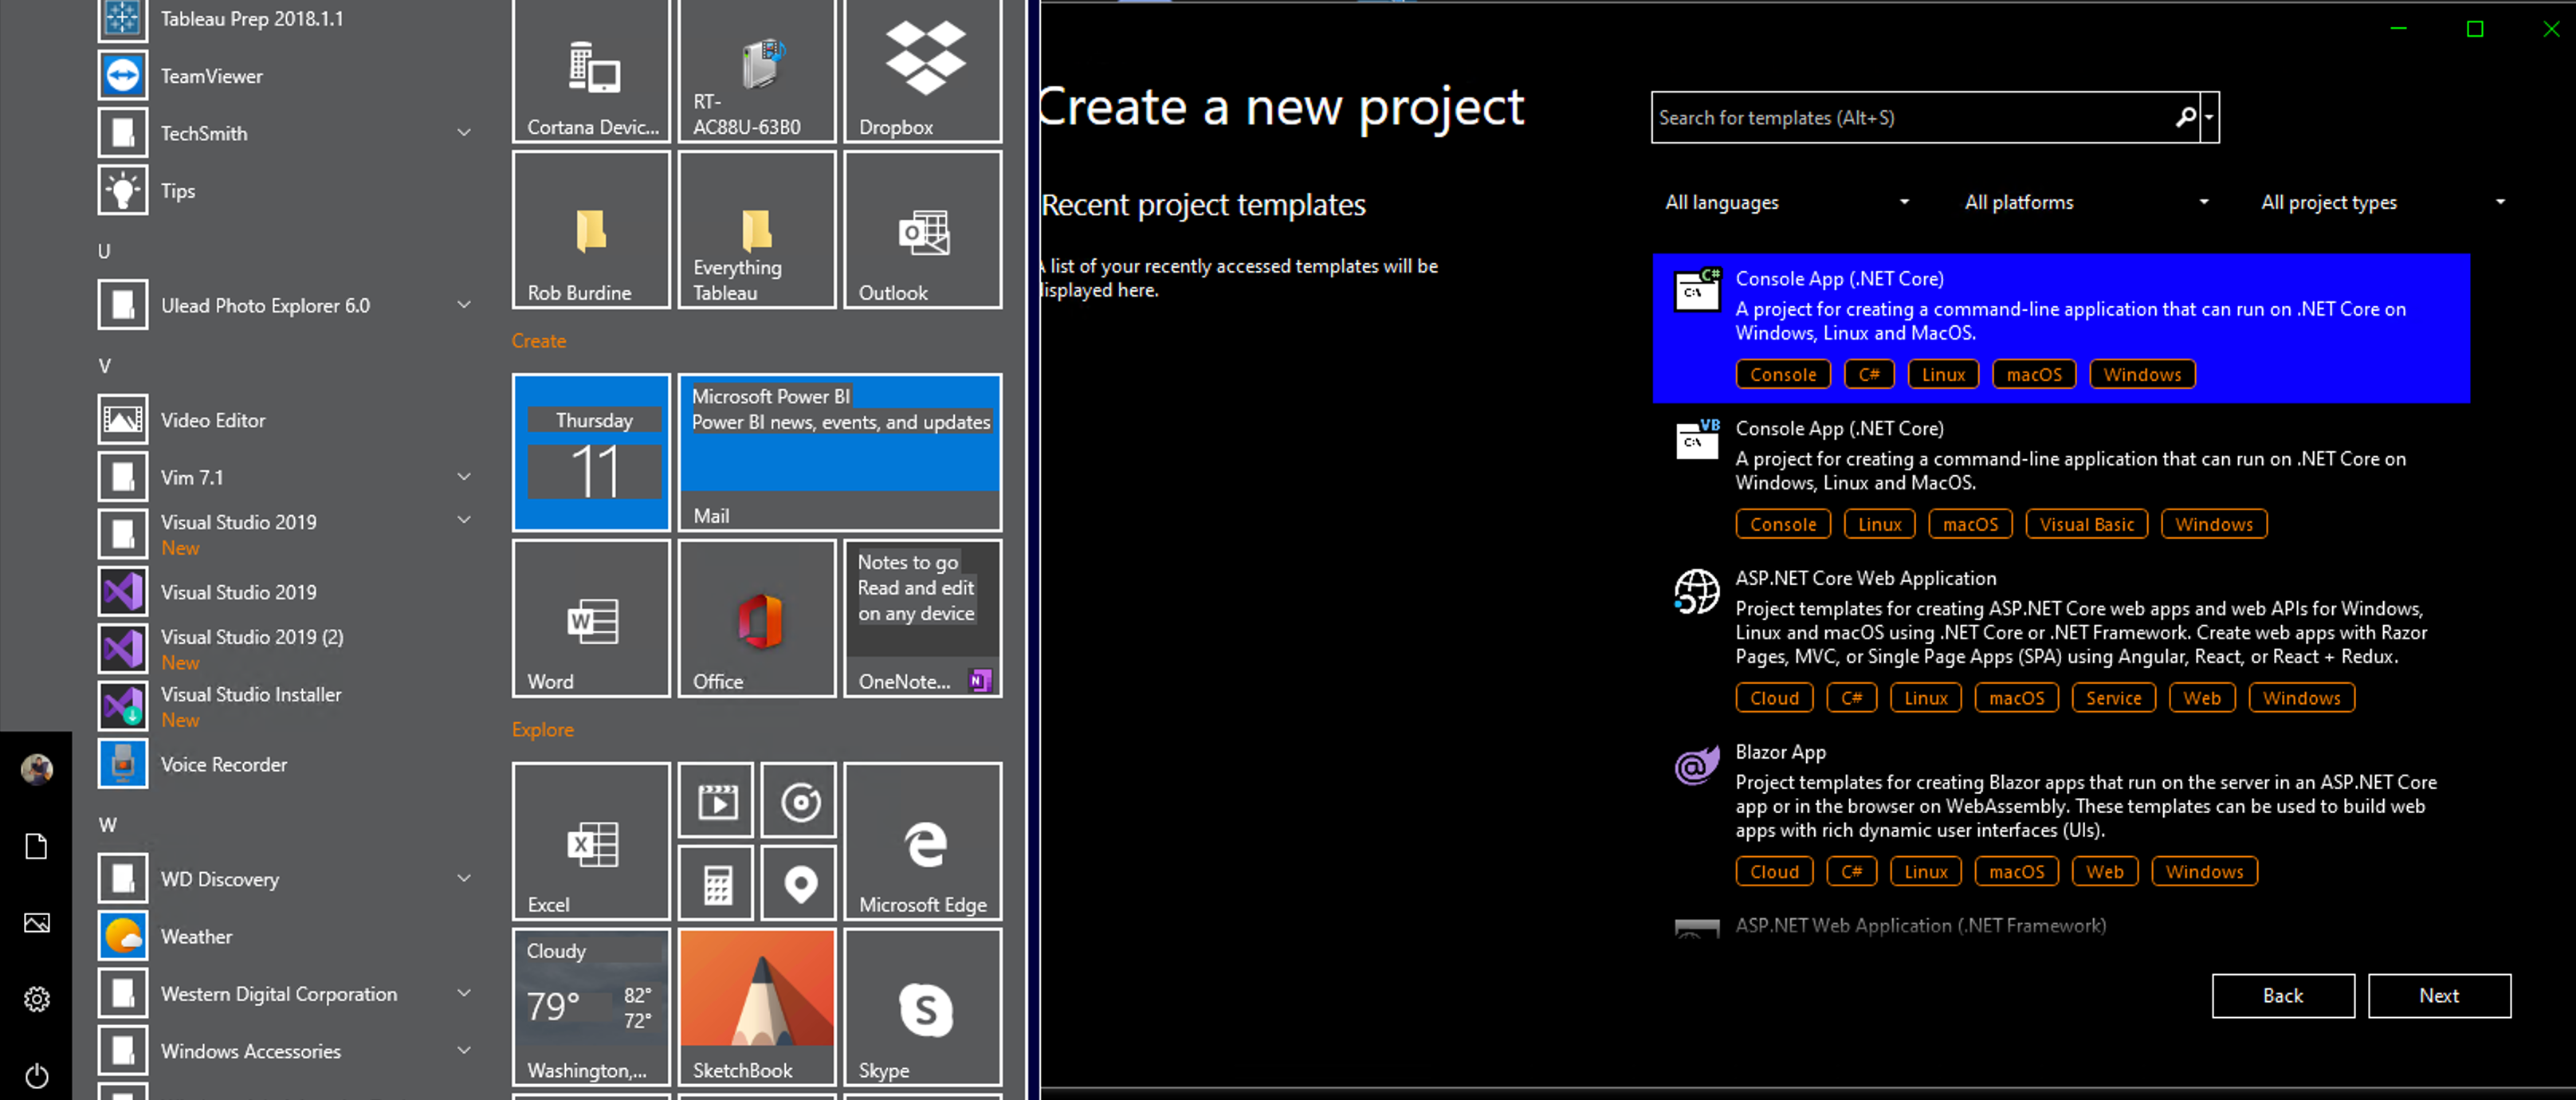Click the Back button

(x=2282, y=995)
